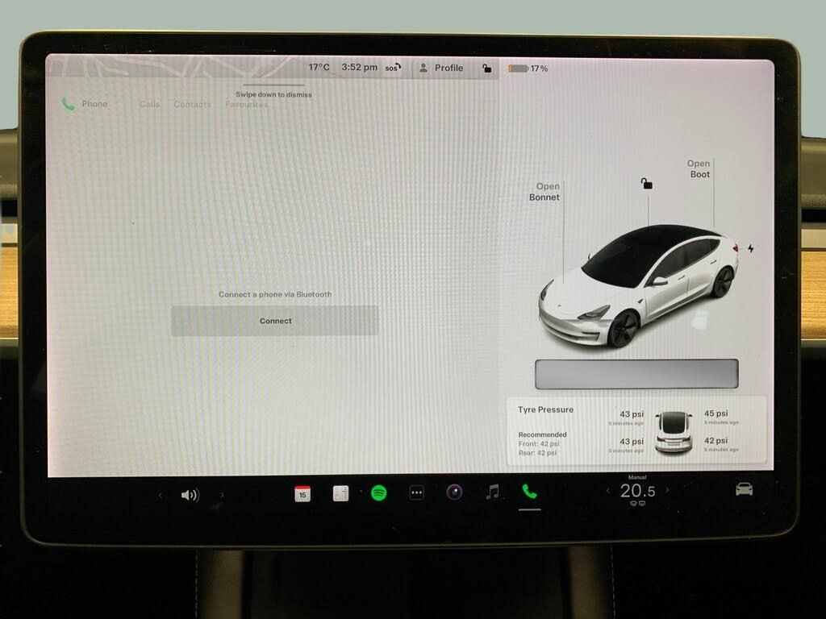Tap the speaker volume icon
The width and height of the screenshot is (826, 619).
pos(190,495)
